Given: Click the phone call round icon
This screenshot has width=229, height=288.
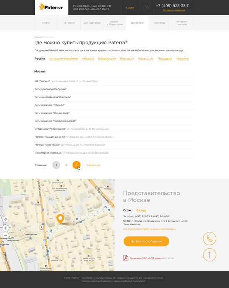Looking at the screenshot, I should pyautogui.click(x=209, y=239).
